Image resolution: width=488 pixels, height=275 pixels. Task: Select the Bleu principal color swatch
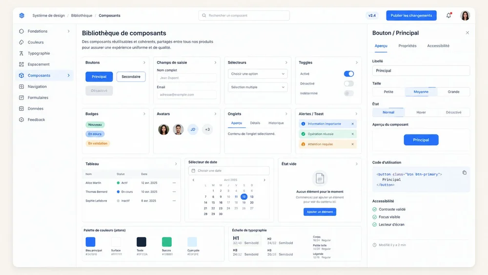click(91, 242)
